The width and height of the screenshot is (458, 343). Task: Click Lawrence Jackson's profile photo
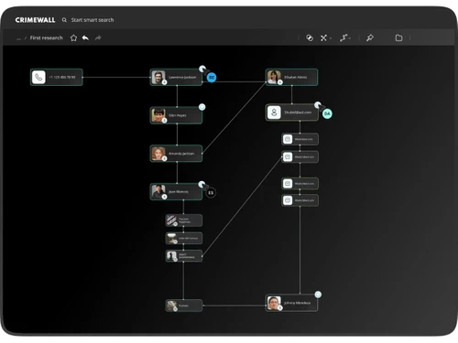click(x=158, y=77)
